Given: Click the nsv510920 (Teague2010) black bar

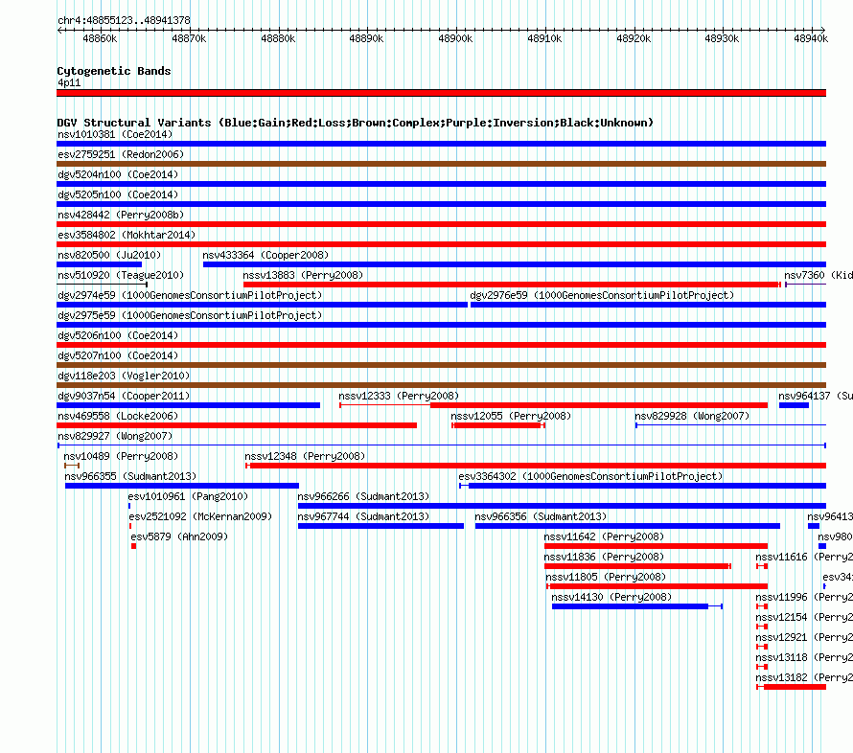Looking at the screenshot, I should coord(102,285).
